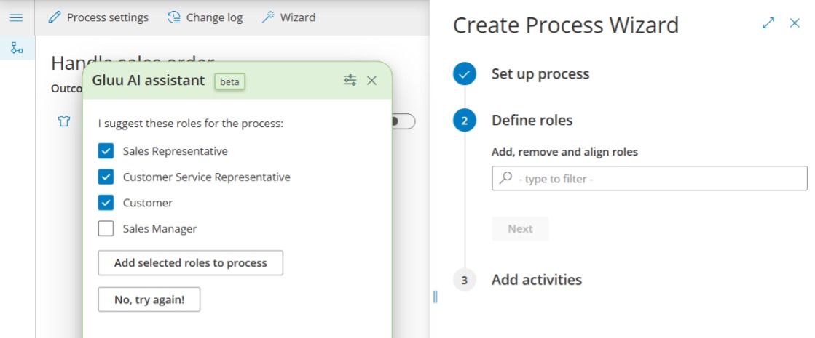Viewport: 815px width, 338px height.
Task: Uncheck the Customer role checkbox
Action: 106,203
